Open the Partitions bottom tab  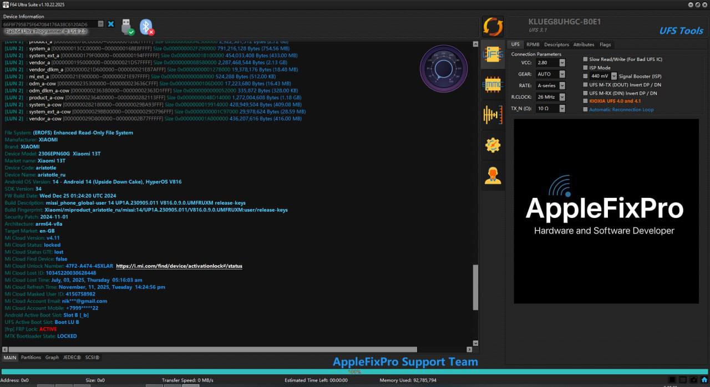(31, 358)
